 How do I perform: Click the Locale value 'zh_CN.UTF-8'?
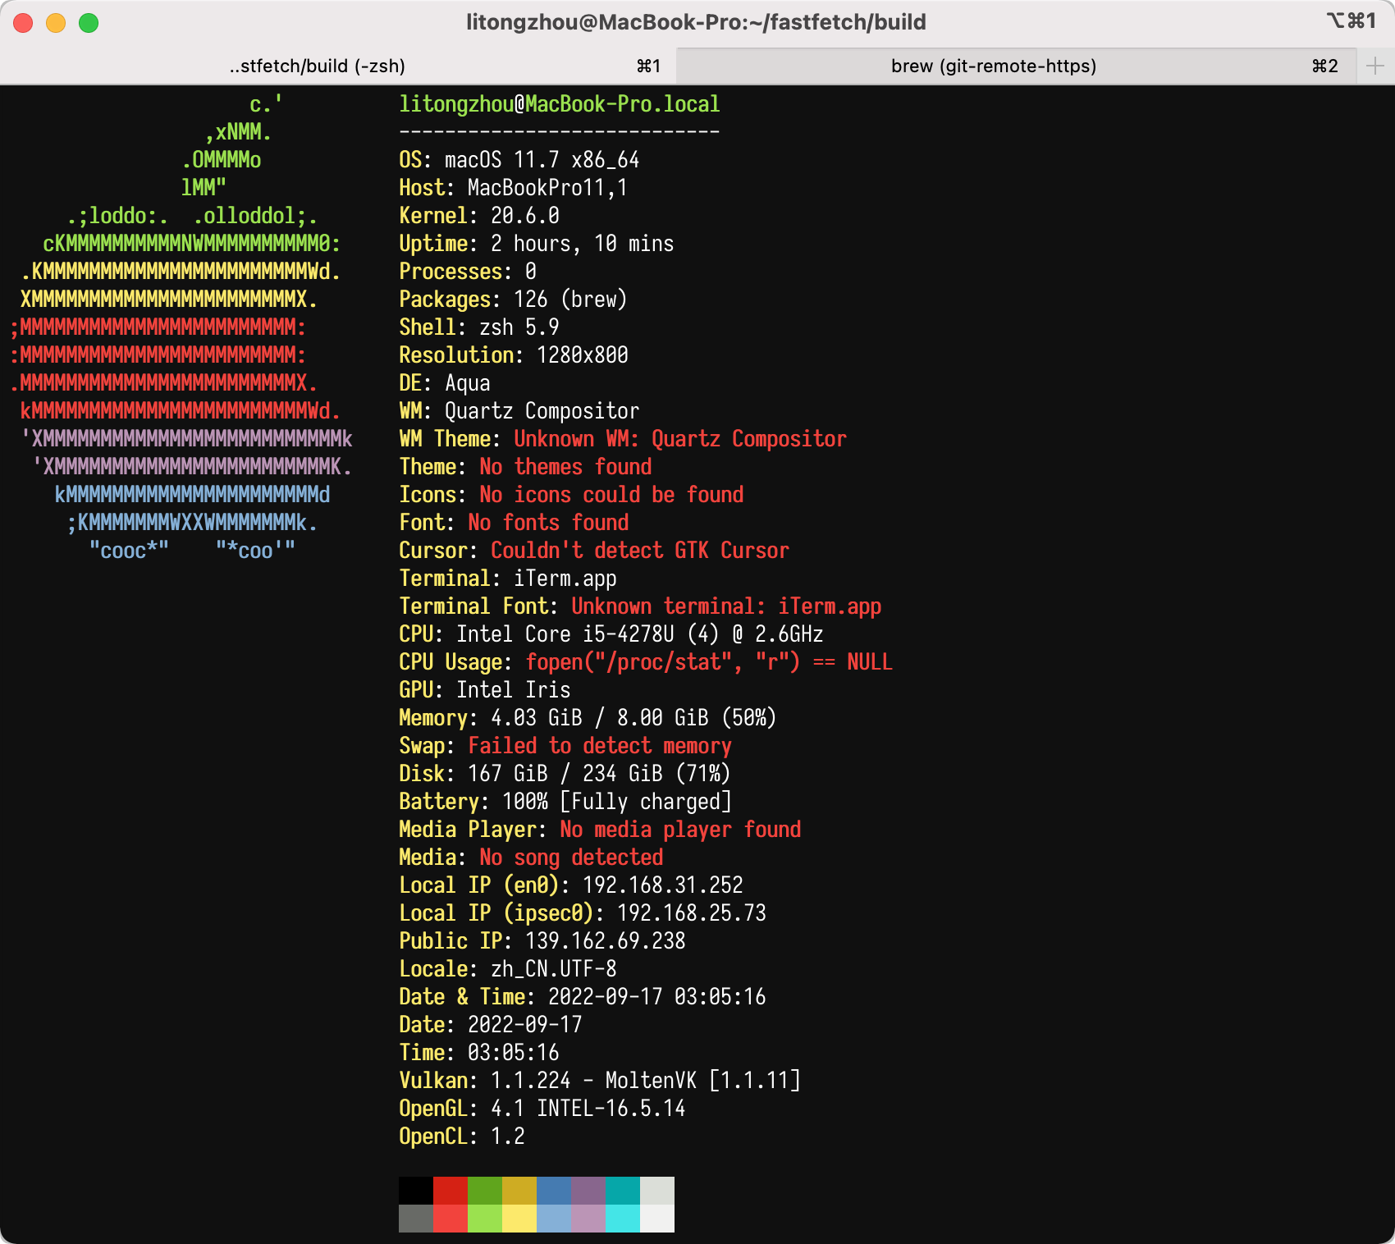(x=554, y=969)
